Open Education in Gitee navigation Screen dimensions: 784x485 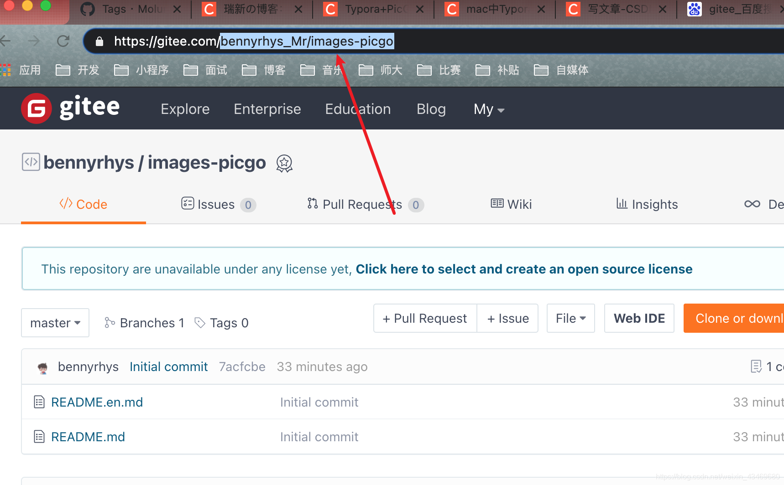point(358,109)
